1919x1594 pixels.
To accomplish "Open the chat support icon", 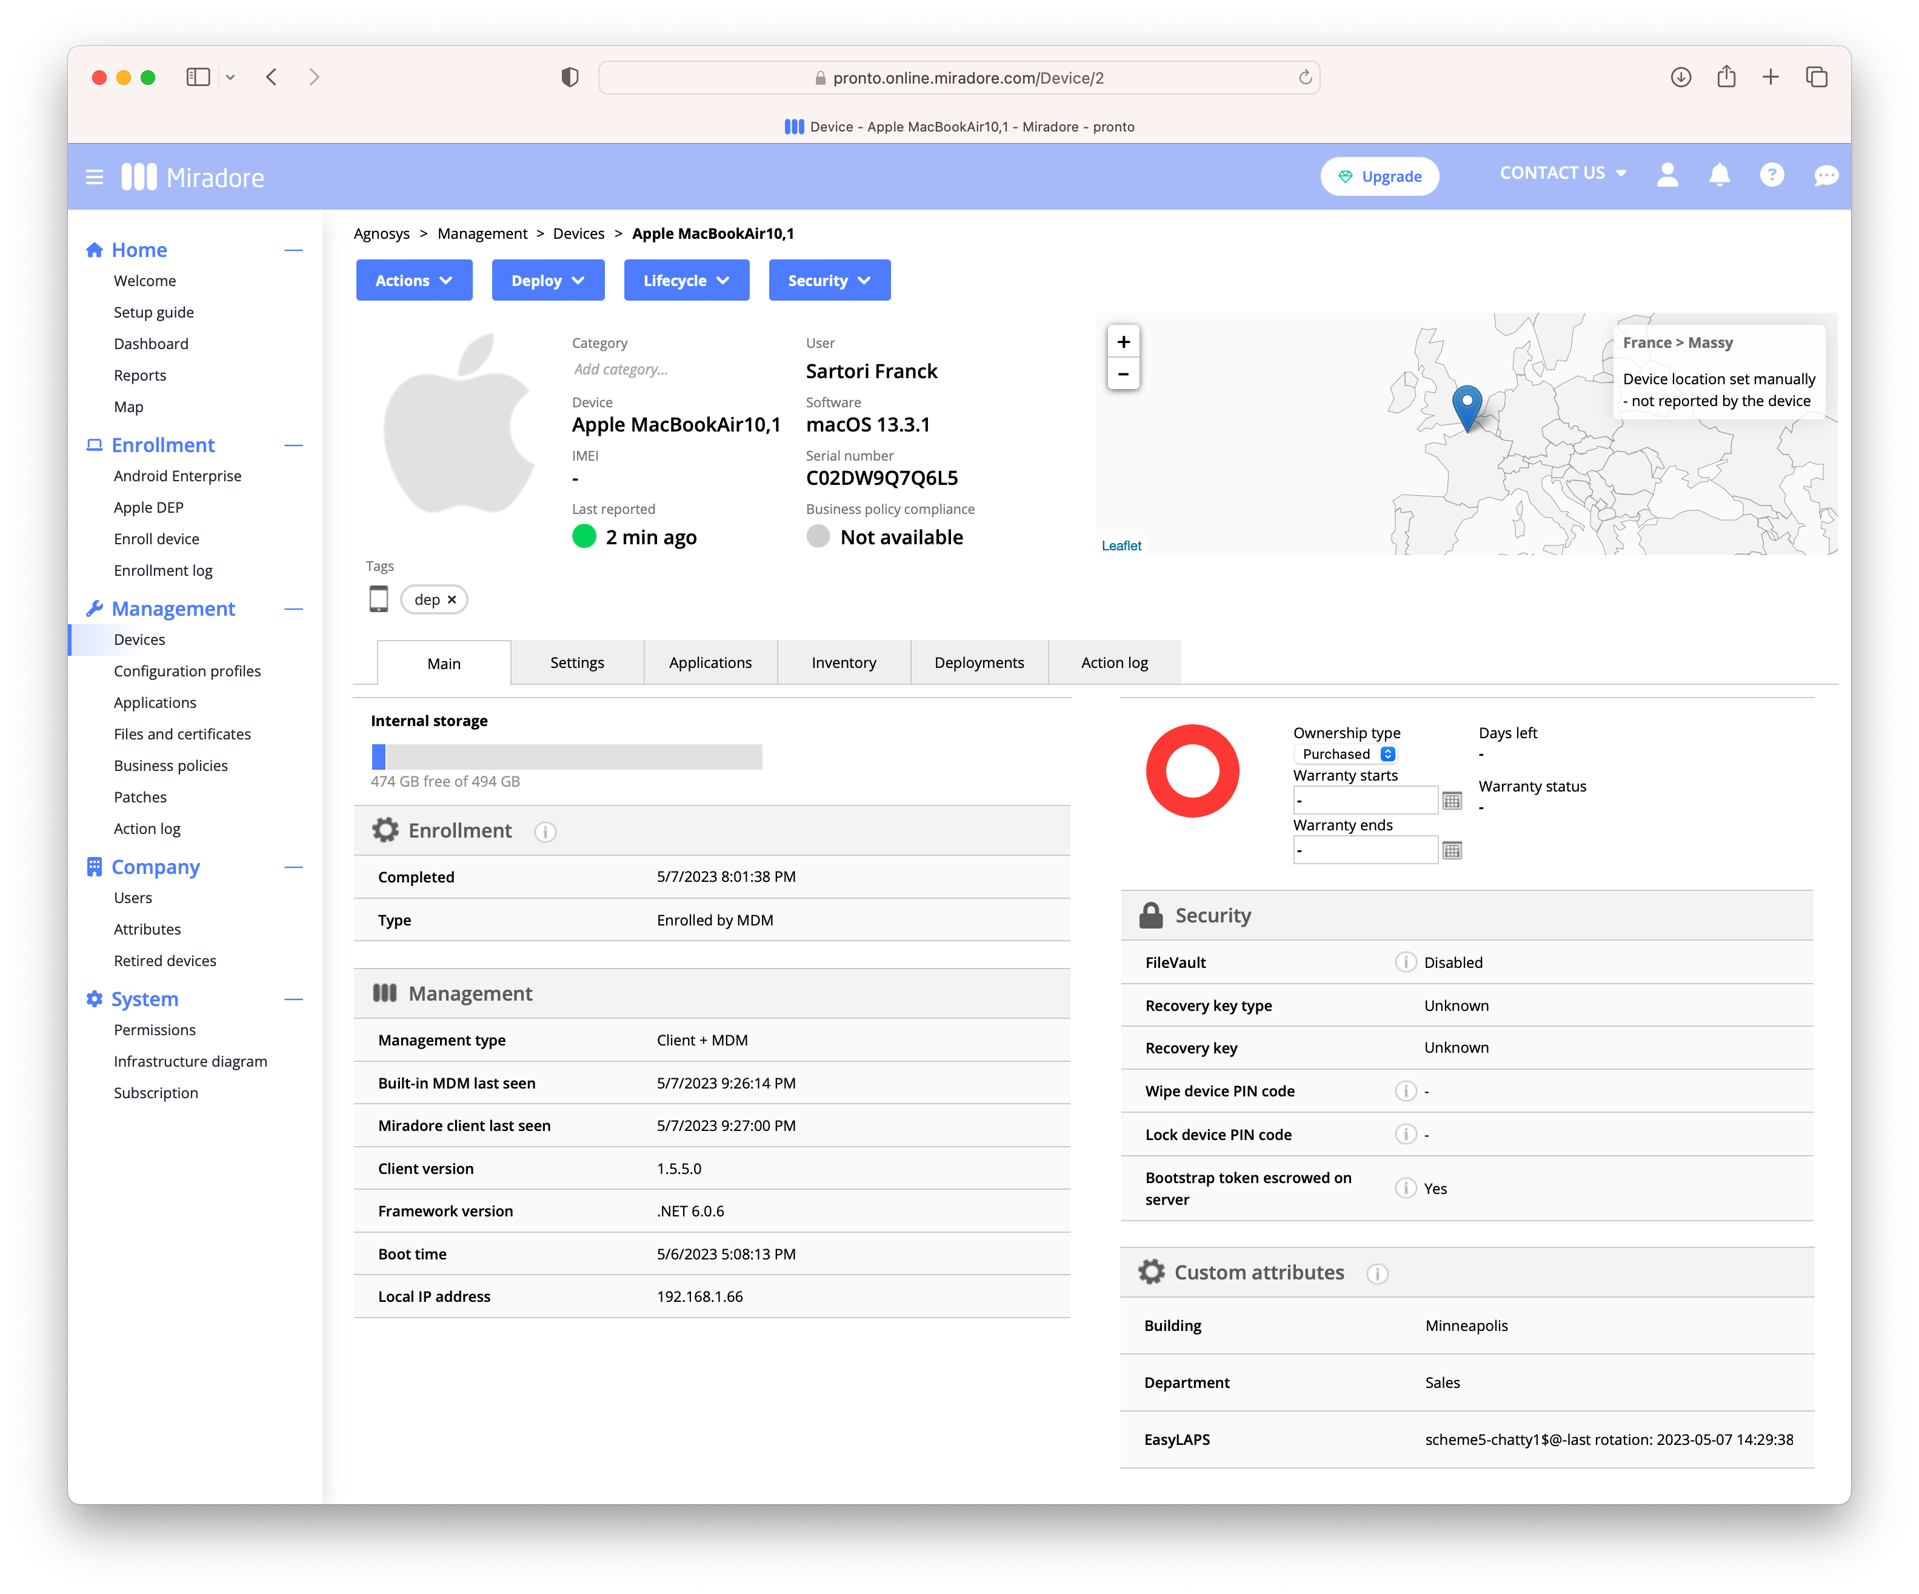I will tap(1825, 176).
